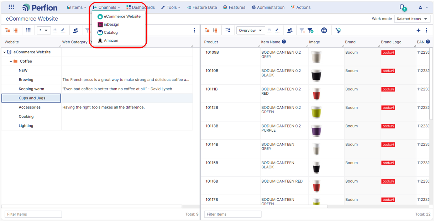
Task: Expand all tree nodes in left panel
Action: click(8, 30)
